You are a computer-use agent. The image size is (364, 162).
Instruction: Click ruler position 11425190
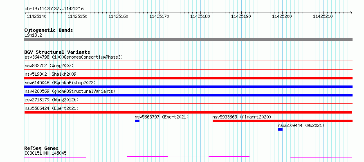point(241,16)
